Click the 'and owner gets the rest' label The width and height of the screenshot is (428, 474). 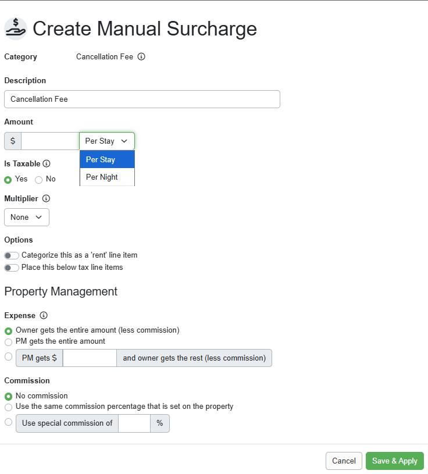pos(194,358)
